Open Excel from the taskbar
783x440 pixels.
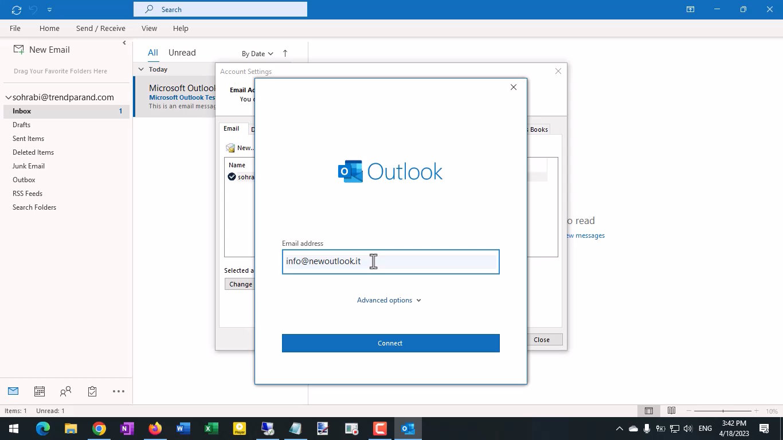click(x=211, y=429)
